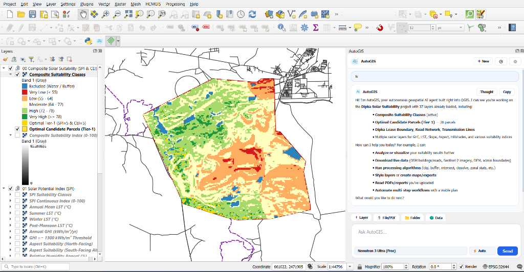Collapse Composite Suitability Index legend
This screenshot has width=524, height=272.
pos(10,135)
